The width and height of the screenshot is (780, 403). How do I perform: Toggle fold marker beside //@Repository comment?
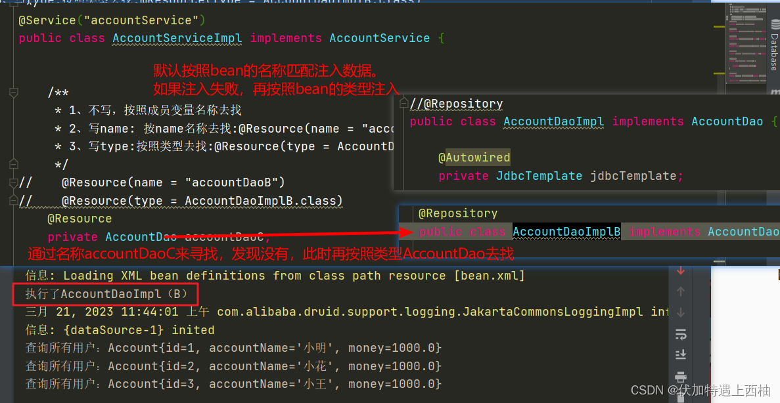coord(404,103)
